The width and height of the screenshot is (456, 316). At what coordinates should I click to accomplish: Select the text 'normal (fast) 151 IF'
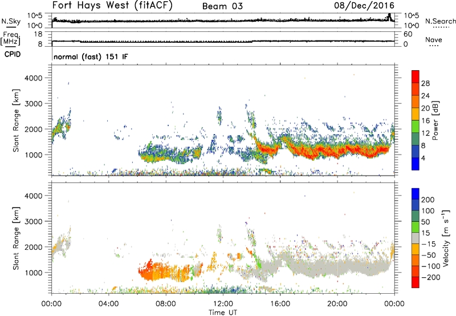(x=91, y=56)
